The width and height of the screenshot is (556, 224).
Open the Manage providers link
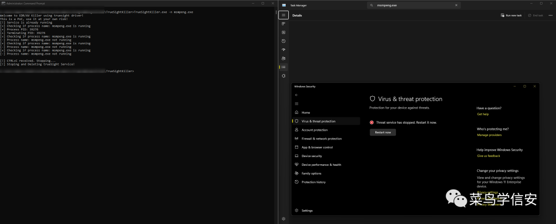pyautogui.click(x=490, y=135)
